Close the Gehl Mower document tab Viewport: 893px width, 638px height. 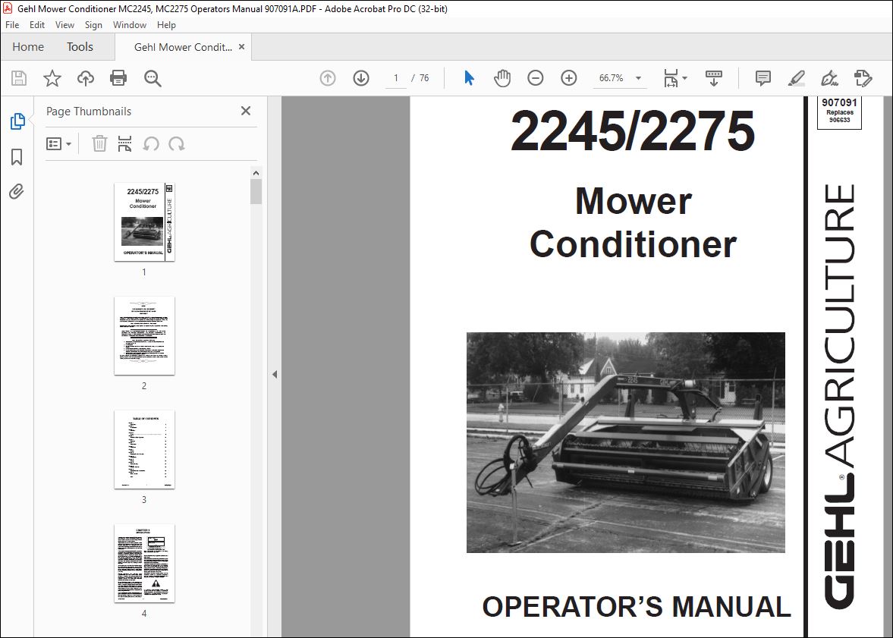[x=241, y=47]
